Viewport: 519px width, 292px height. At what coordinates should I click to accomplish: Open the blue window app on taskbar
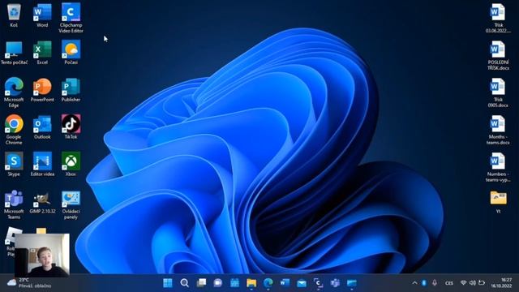351,283
